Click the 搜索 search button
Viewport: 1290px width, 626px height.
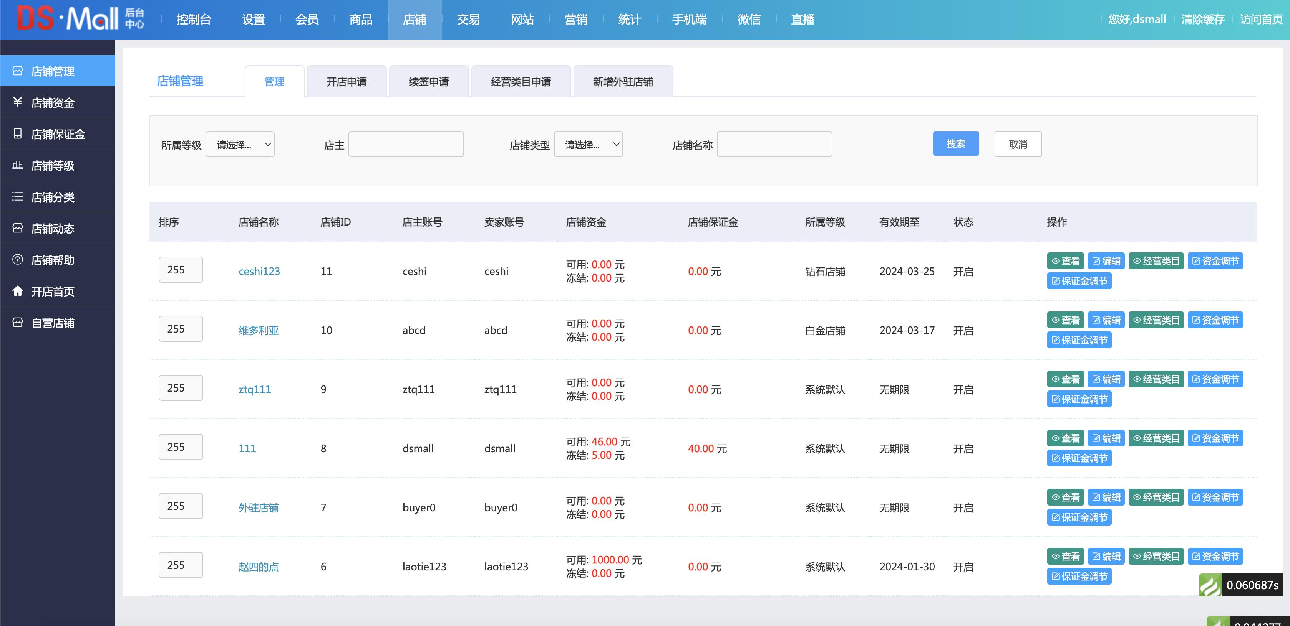click(x=955, y=143)
